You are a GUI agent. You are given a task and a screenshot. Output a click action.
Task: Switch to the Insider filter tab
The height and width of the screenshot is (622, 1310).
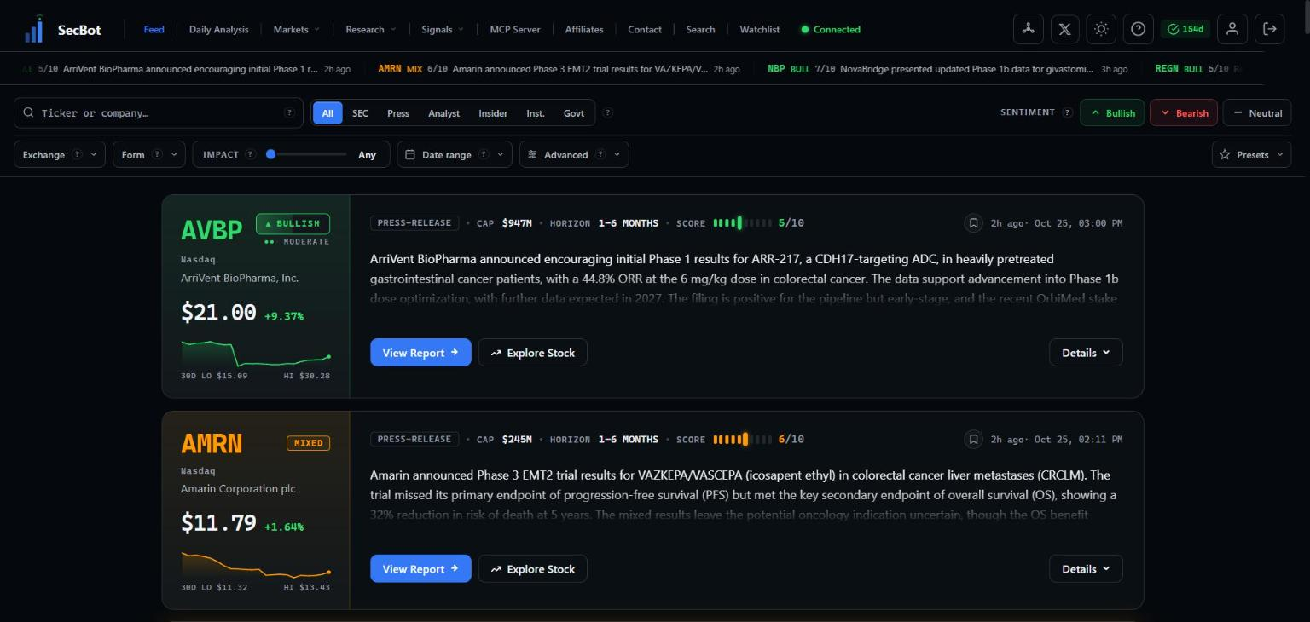pyautogui.click(x=493, y=113)
